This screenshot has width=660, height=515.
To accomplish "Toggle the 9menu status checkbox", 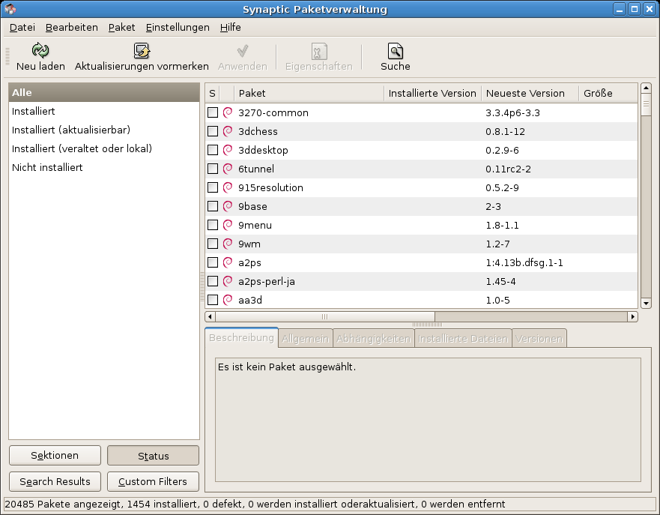I will click(x=213, y=225).
